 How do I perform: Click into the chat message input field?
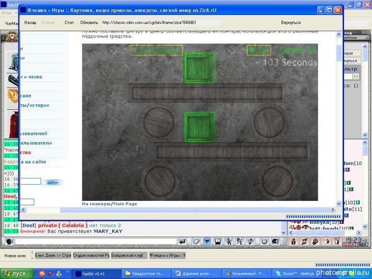pos(96,242)
